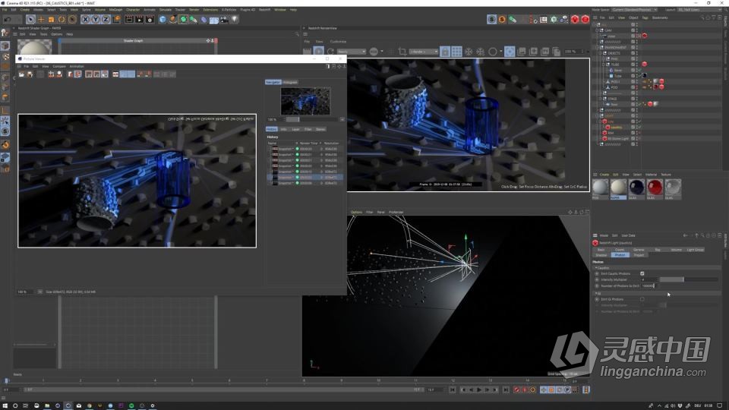Open Material Manager Create menu

[604, 175]
